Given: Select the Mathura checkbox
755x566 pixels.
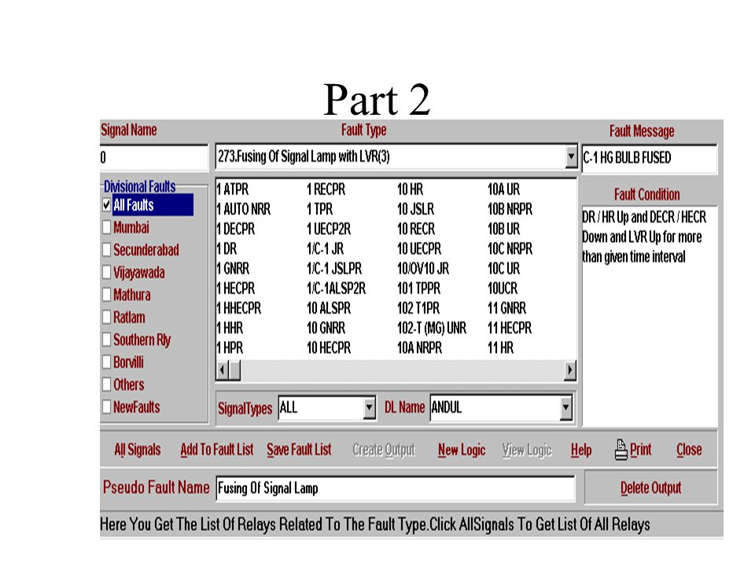Looking at the screenshot, I should coord(106,295).
